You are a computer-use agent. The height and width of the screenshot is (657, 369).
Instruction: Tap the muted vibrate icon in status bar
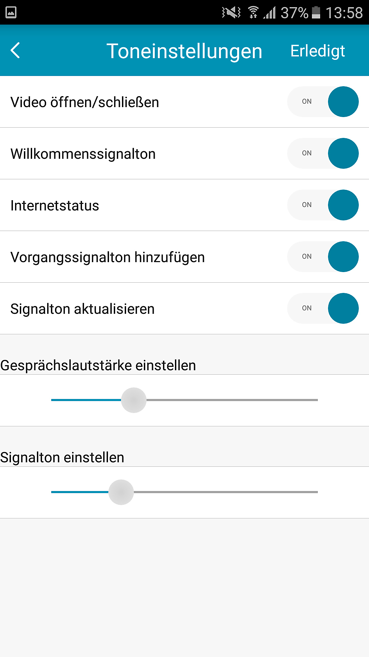(231, 13)
